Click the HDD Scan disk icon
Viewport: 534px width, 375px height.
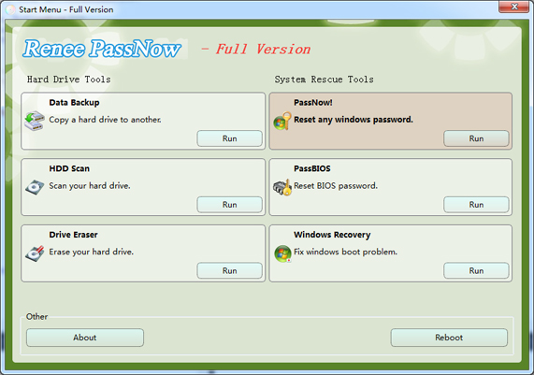[x=35, y=187]
